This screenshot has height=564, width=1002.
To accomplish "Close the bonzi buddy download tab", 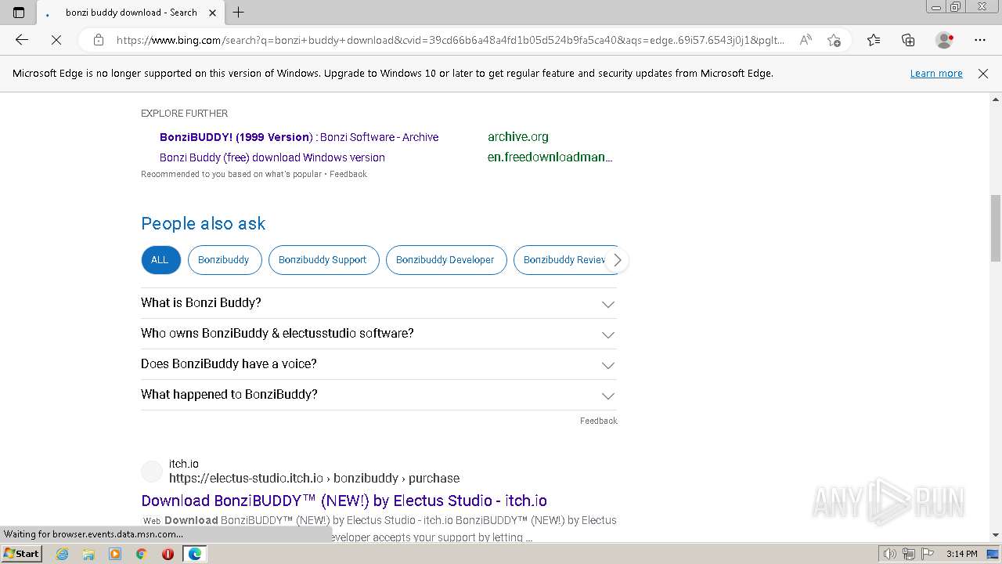I will pyautogui.click(x=212, y=13).
